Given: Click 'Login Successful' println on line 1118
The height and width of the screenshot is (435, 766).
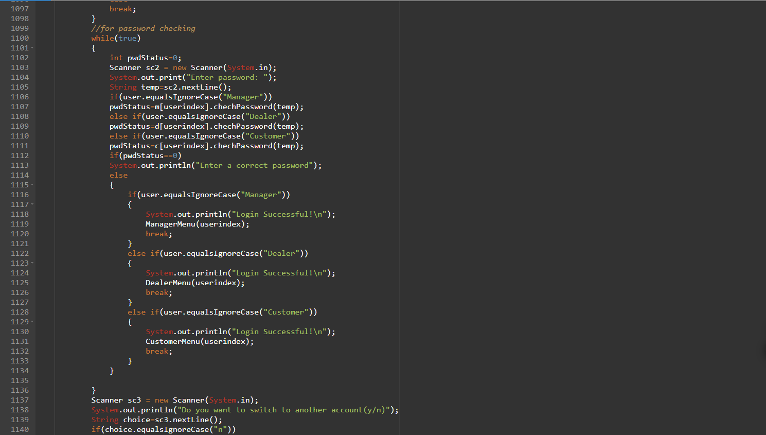Looking at the screenshot, I should tap(240, 214).
